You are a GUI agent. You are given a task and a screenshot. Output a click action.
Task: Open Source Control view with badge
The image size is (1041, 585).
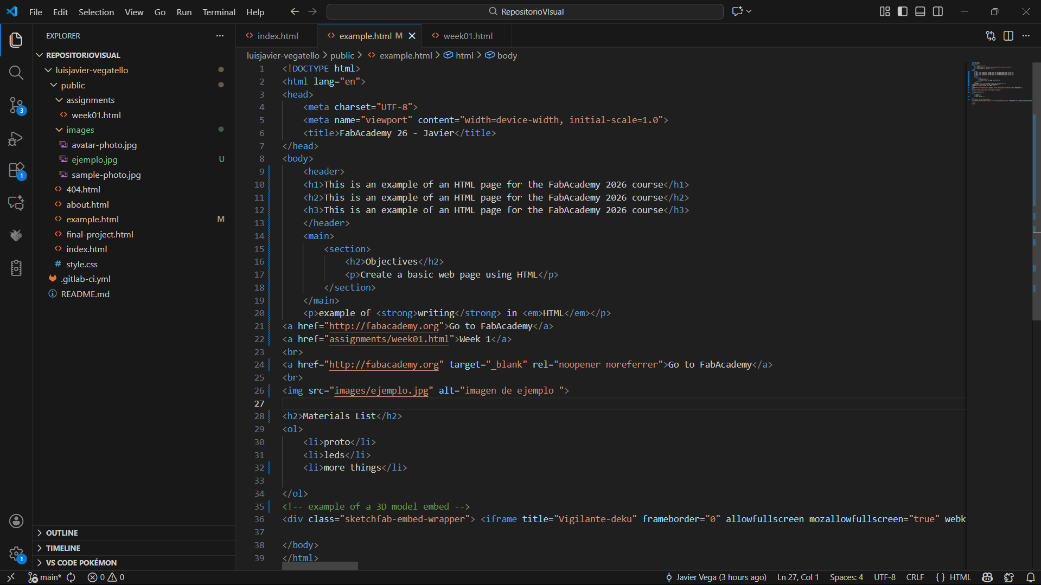pyautogui.click(x=16, y=105)
